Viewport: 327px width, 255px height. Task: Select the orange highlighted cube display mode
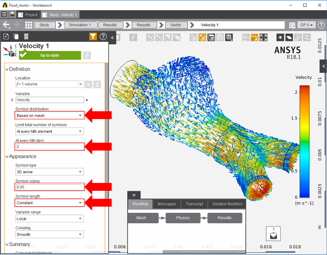click(202, 37)
